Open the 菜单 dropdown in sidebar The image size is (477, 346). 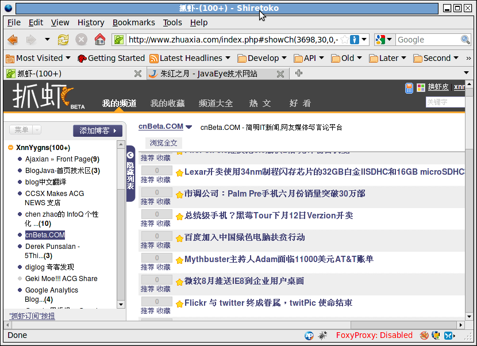click(x=25, y=130)
